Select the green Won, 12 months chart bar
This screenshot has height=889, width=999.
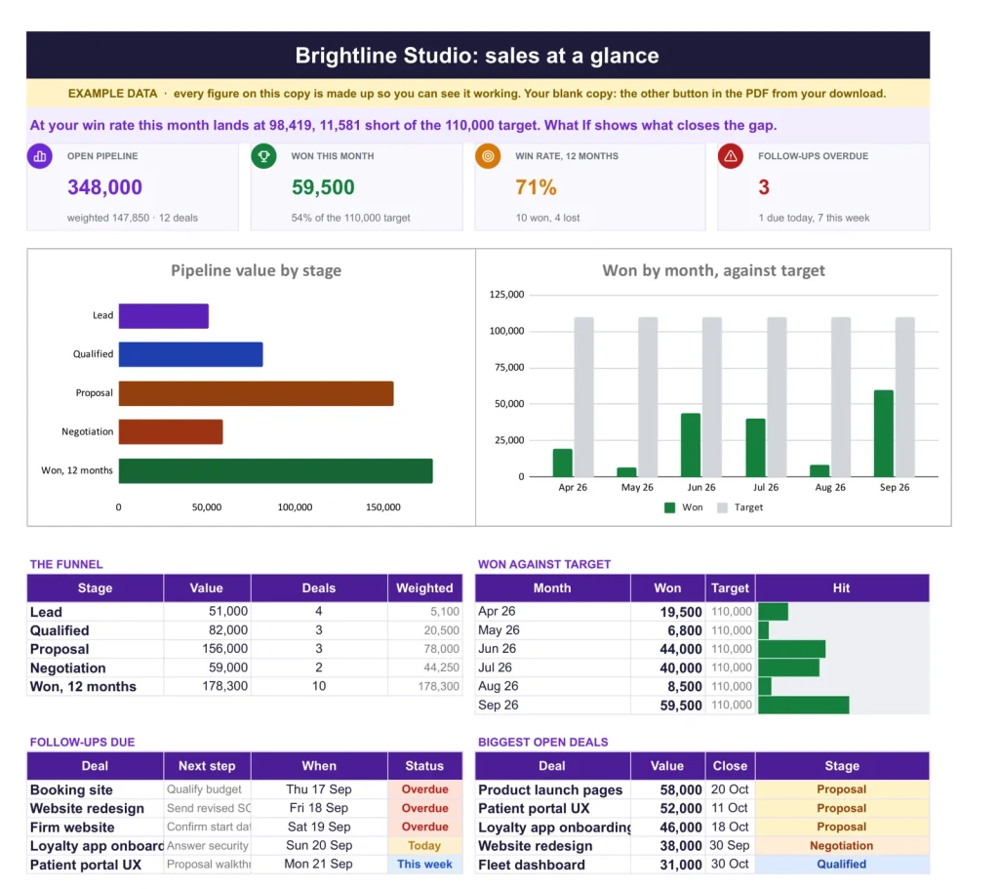coord(276,471)
